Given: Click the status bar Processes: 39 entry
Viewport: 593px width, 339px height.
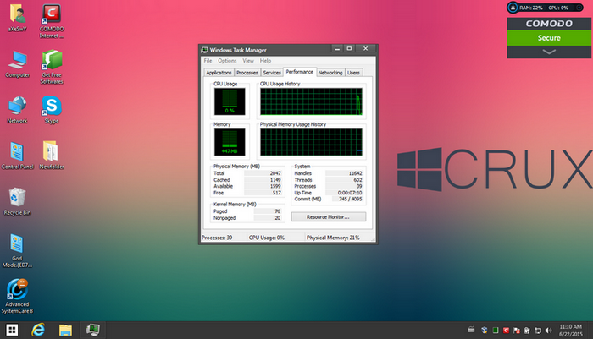Looking at the screenshot, I should pos(217,238).
